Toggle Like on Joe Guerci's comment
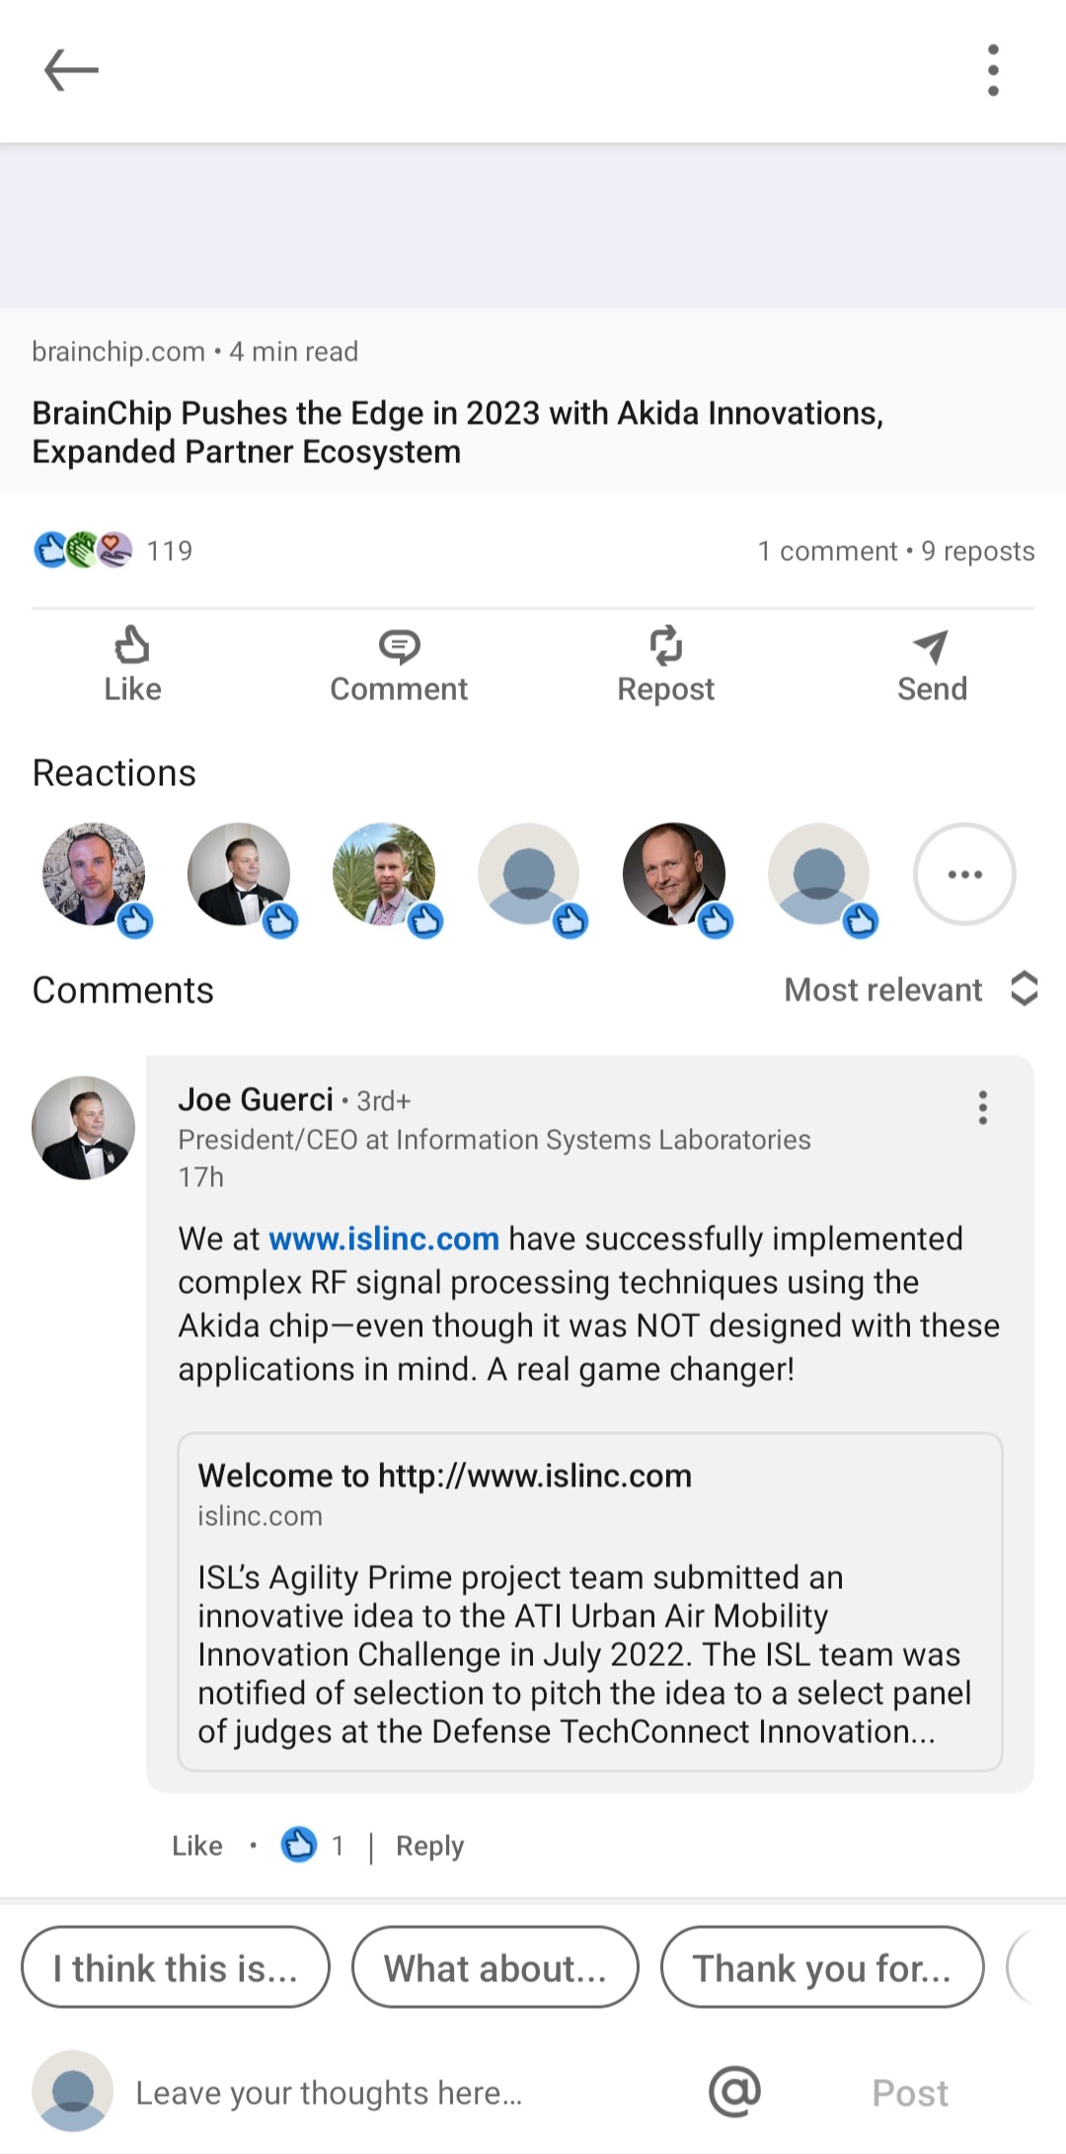The height and width of the screenshot is (2154, 1066). click(x=197, y=1846)
